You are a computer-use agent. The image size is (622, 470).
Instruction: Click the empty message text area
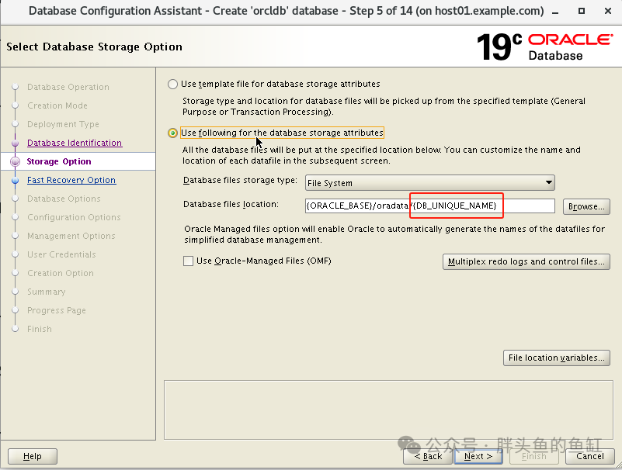(388, 410)
